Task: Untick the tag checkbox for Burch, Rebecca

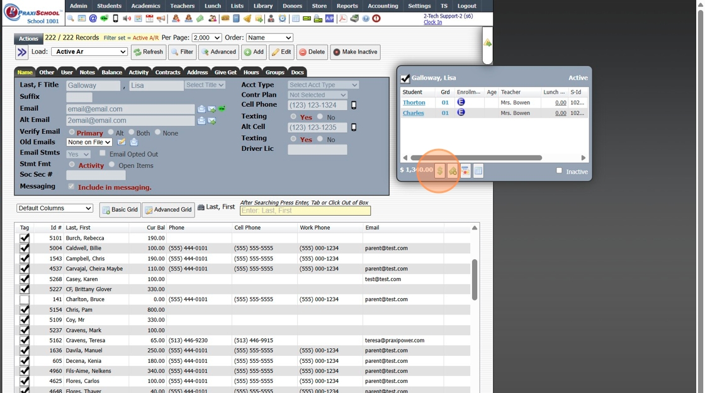Action: (25, 238)
